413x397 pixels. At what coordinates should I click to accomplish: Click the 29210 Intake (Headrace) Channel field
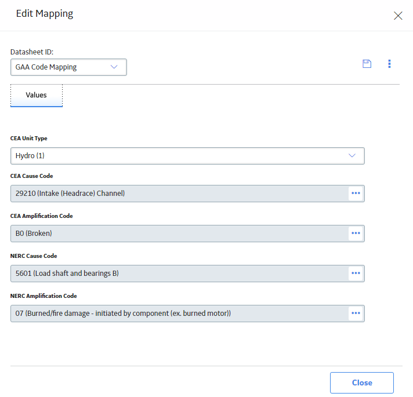pos(179,194)
